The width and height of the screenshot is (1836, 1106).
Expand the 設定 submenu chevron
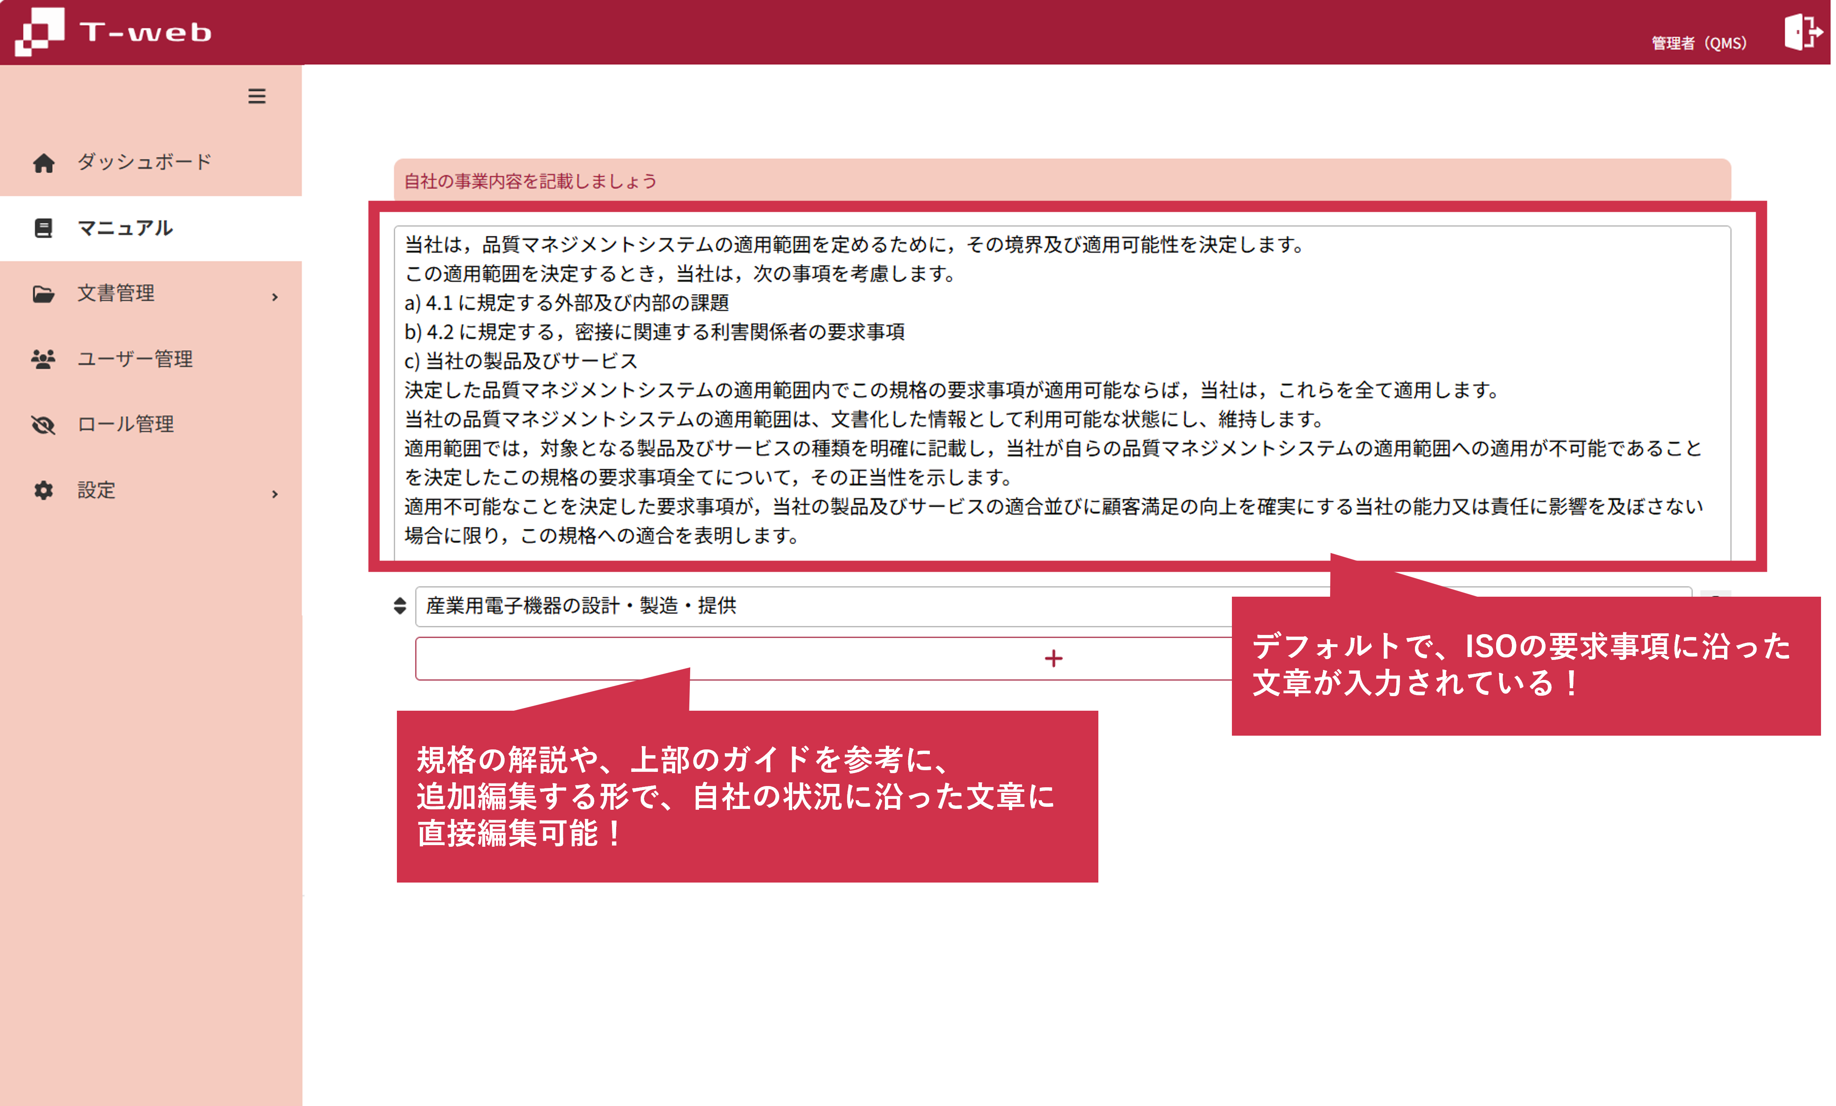coord(275,493)
